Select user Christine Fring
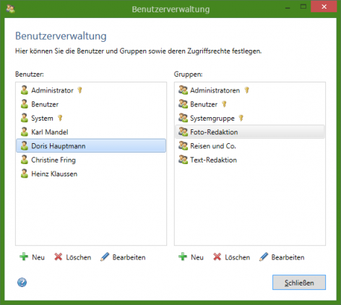The height and width of the screenshot is (305, 341). click(x=53, y=160)
